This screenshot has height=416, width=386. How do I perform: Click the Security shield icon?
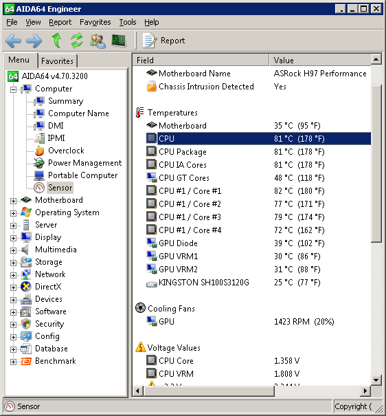pos(26,324)
